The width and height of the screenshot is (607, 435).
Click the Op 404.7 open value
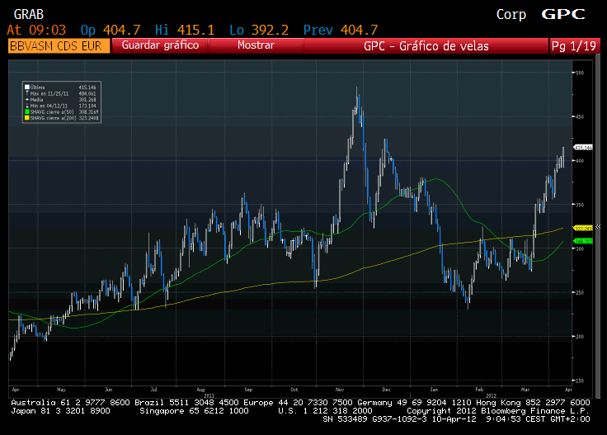click(x=111, y=30)
